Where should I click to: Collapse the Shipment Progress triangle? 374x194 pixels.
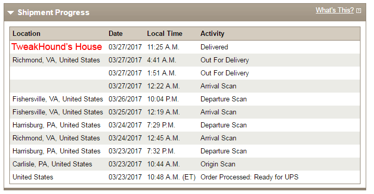pyautogui.click(x=10, y=12)
